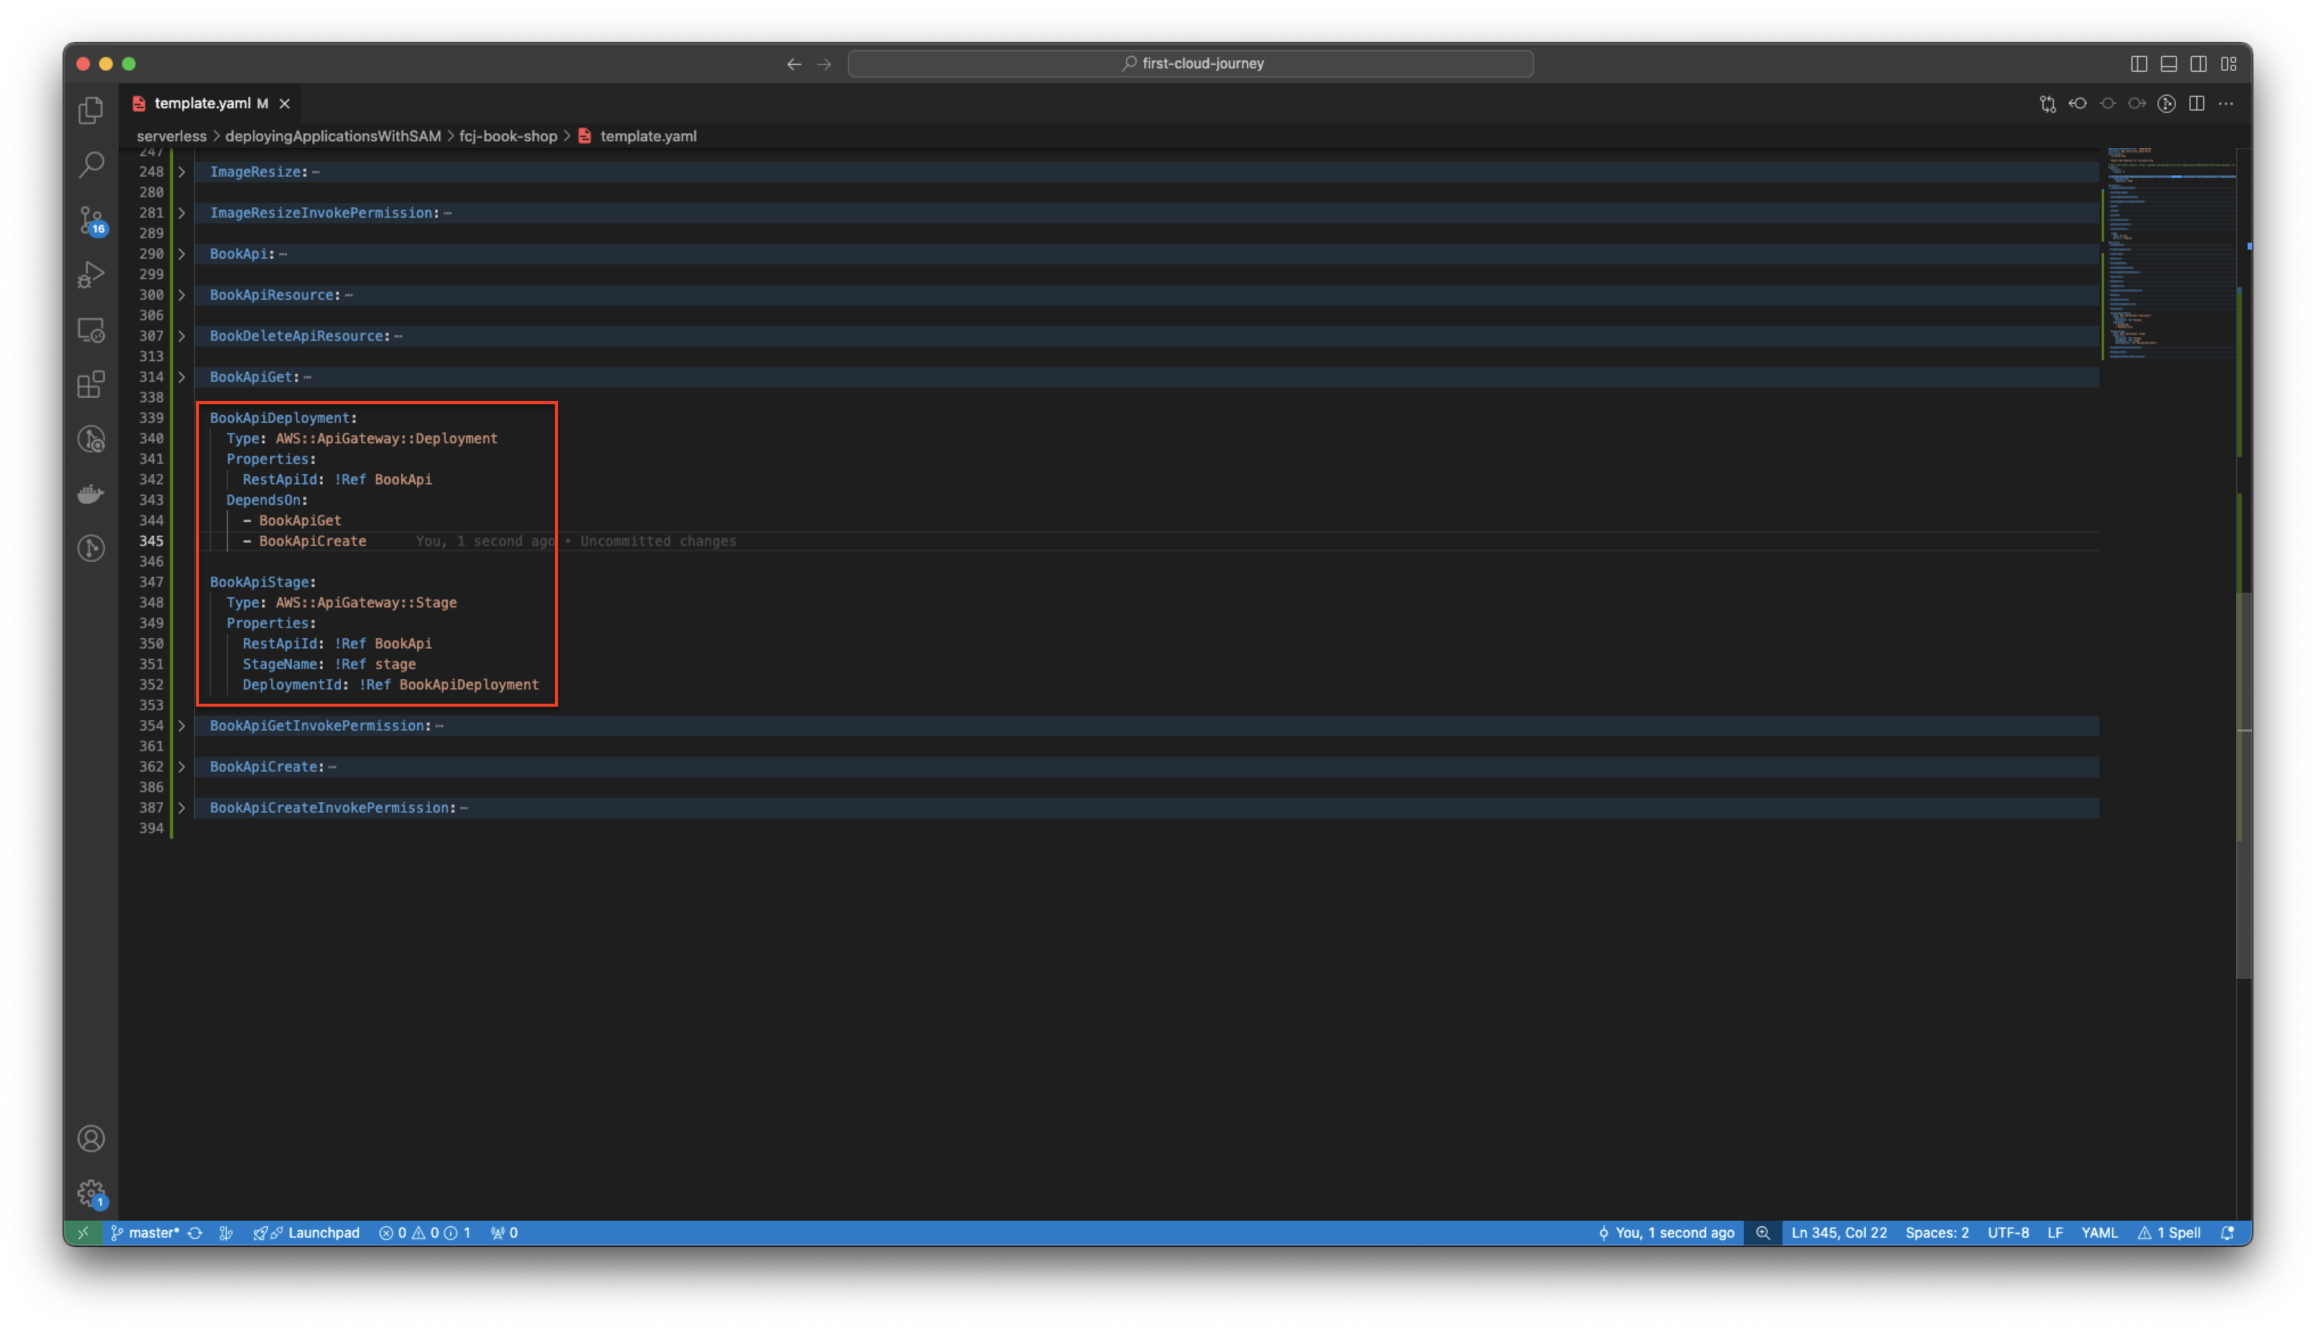Click Ln 345, Col 22 in status bar

pyautogui.click(x=1838, y=1233)
